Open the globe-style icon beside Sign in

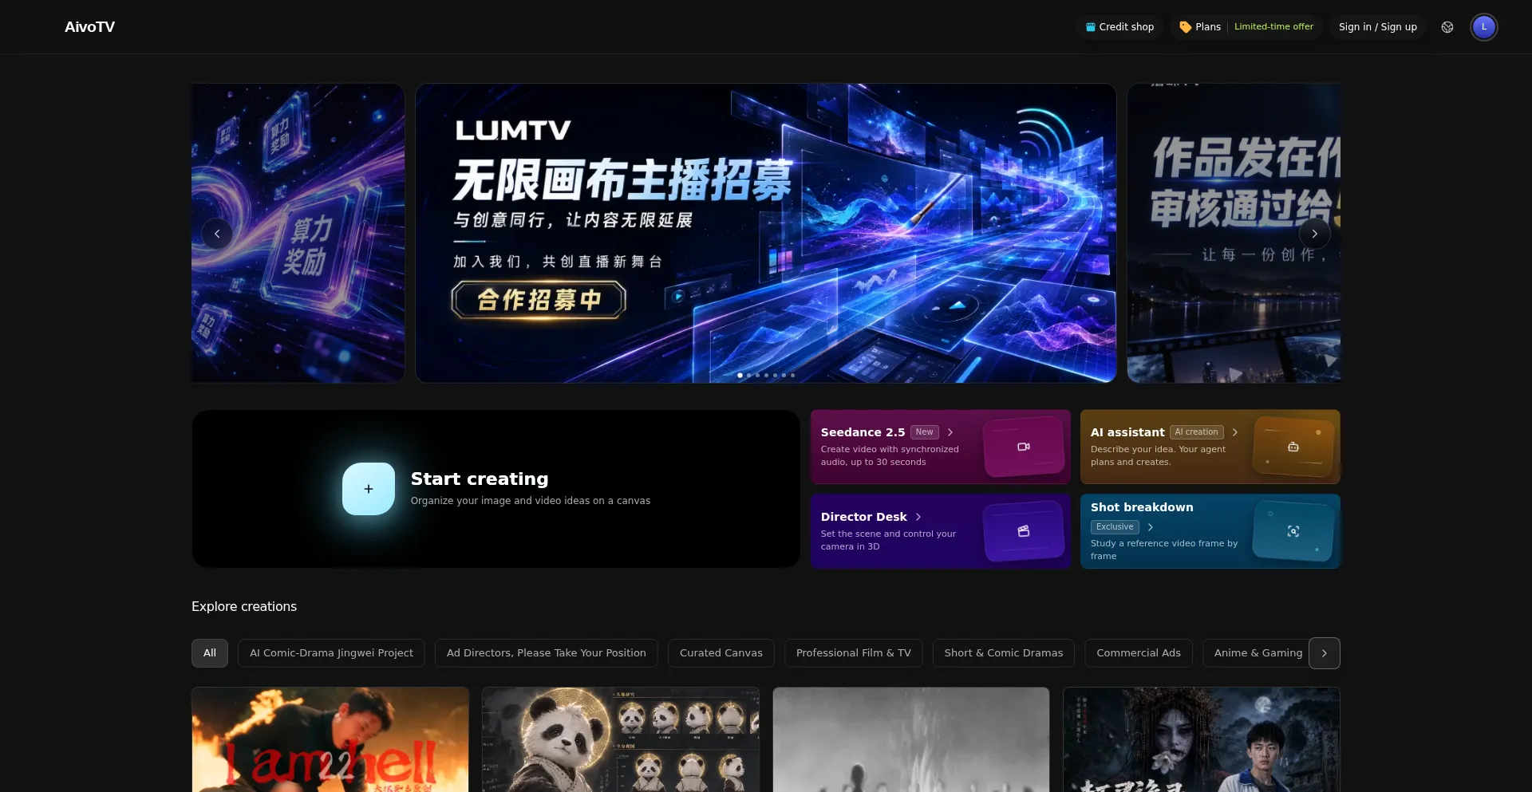pos(1447,27)
